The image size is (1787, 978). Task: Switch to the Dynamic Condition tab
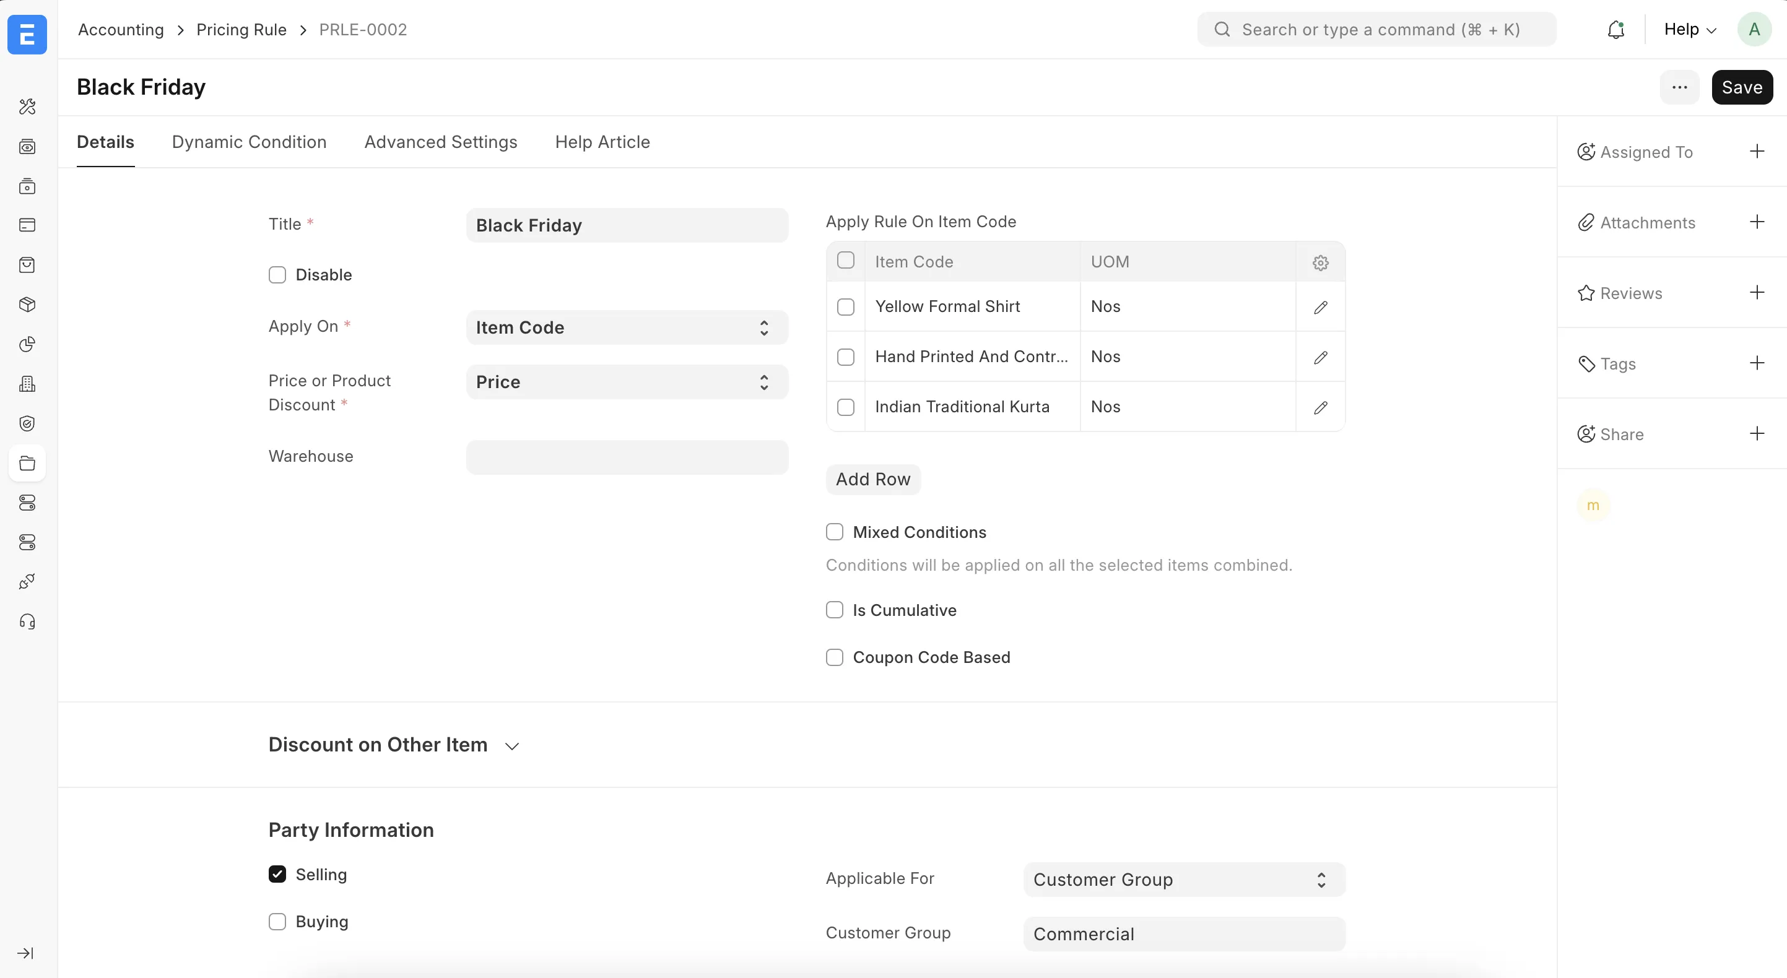[249, 142]
